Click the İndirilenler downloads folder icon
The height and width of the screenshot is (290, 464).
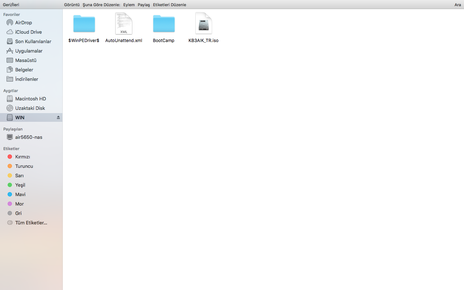(10, 79)
